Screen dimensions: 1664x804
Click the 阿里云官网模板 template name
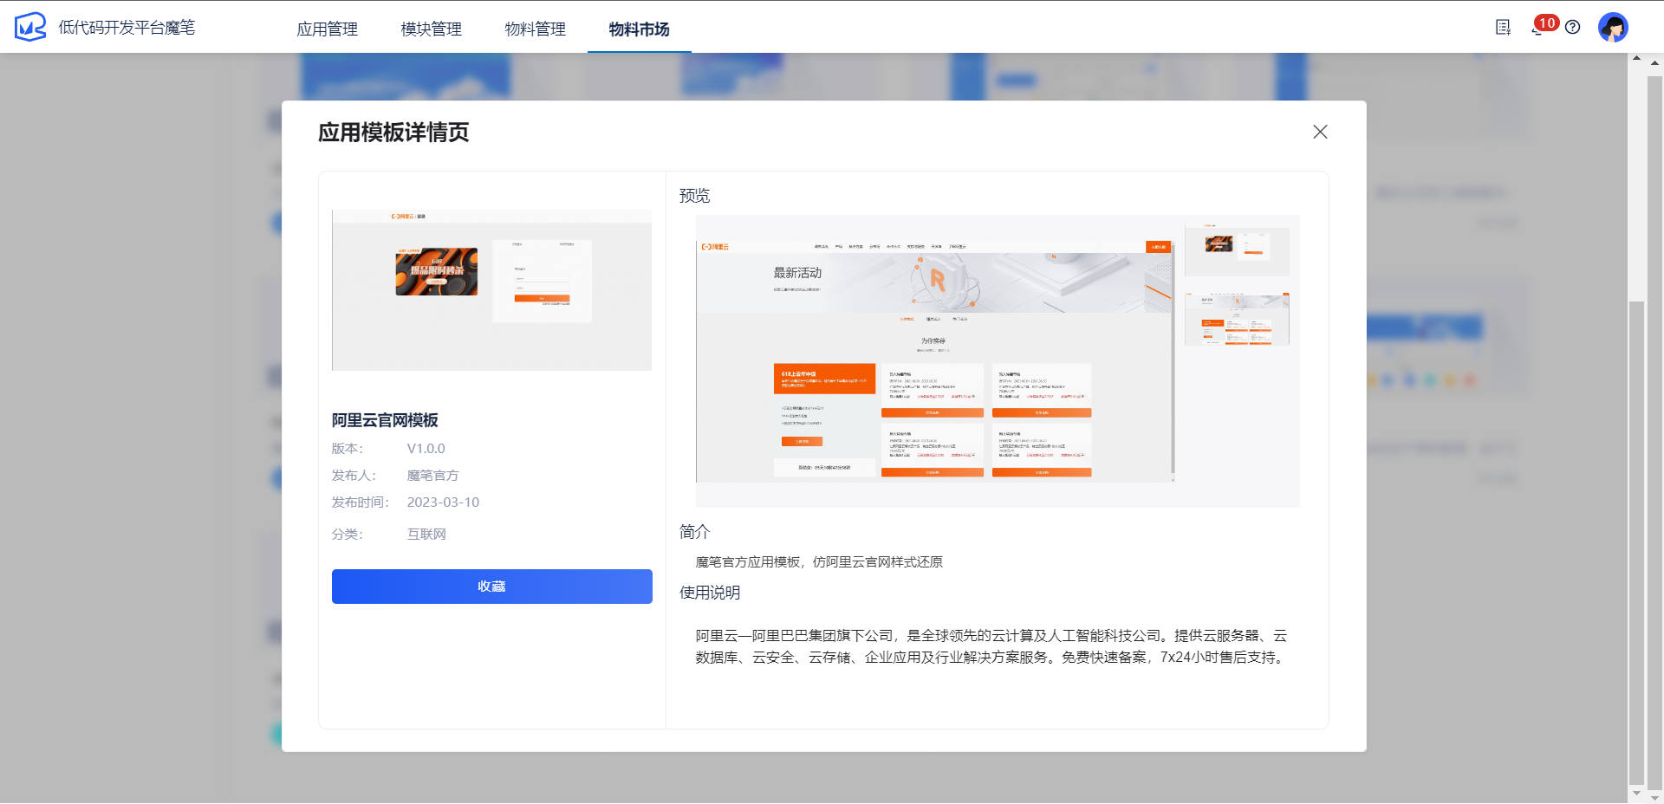click(x=385, y=420)
